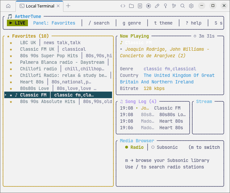Viewport: 230px width, 193px height.
Task: Select the Subsonic source option
Action: [164, 147]
